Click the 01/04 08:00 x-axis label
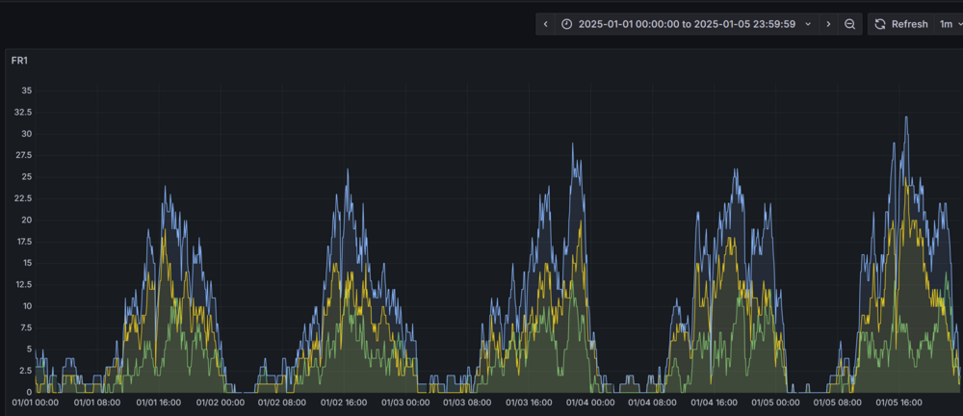The width and height of the screenshot is (963, 416). click(x=654, y=403)
